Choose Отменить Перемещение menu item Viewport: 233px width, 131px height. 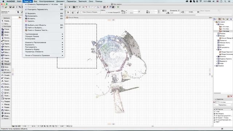[x=44, y=4]
